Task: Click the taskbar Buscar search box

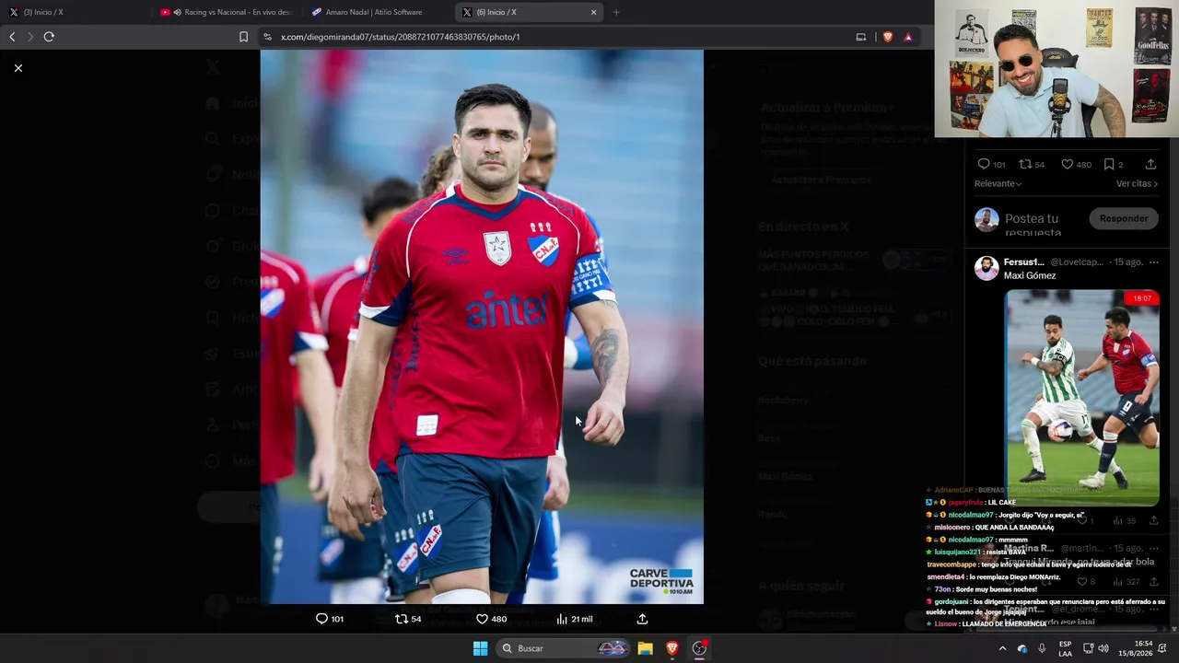Action: point(565,648)
